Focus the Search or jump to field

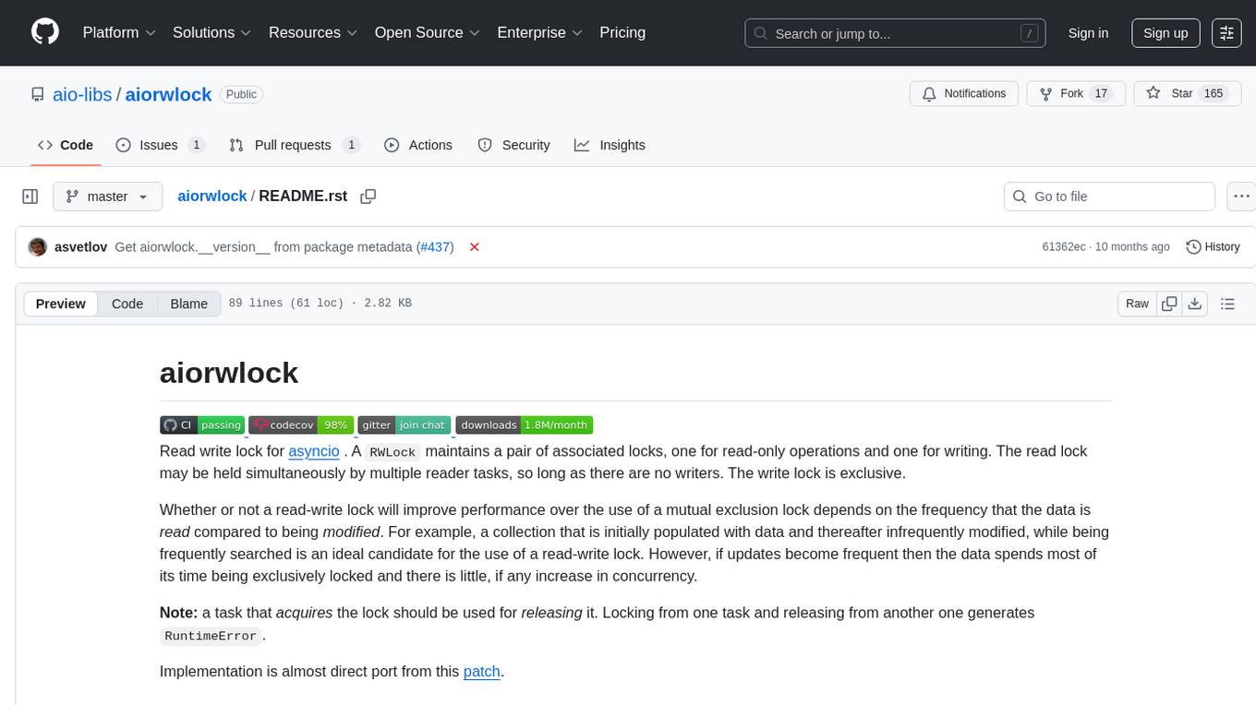tap(894, 33)
